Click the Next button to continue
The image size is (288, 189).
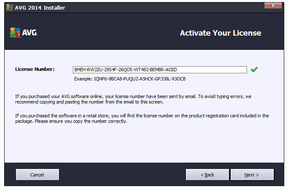(252, 174)
